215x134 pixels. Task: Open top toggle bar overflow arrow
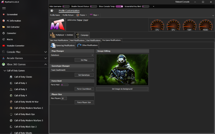[154, 6]
